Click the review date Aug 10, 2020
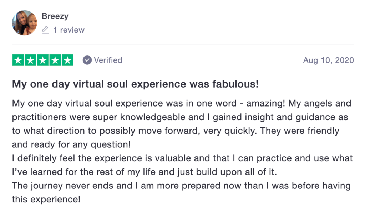 [328, 60]
